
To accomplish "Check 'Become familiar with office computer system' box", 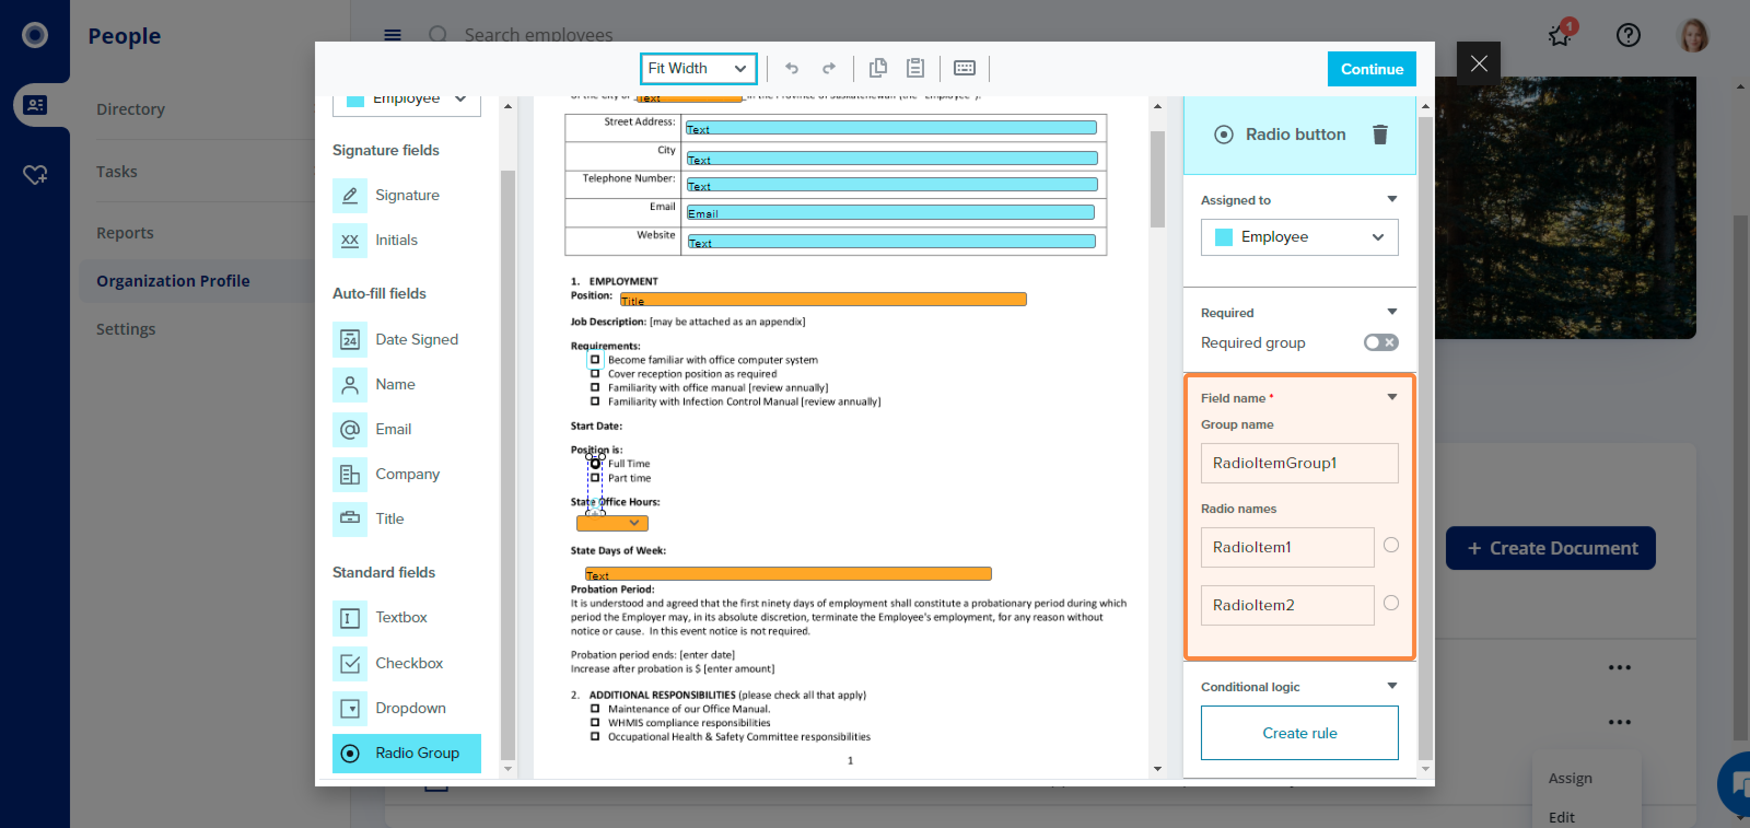I will click(x=595, y=359).
